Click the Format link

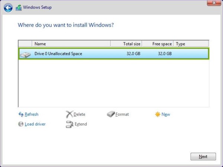tap(122, 114)
